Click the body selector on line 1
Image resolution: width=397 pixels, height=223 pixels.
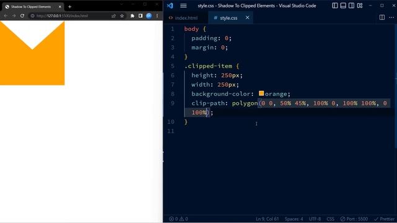pyautogui.click(x=192, y=29)
